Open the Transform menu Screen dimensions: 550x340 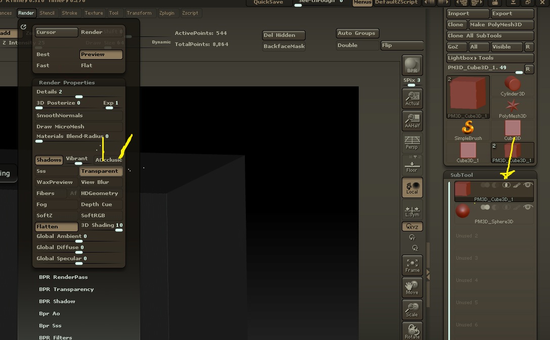[139, 13]
